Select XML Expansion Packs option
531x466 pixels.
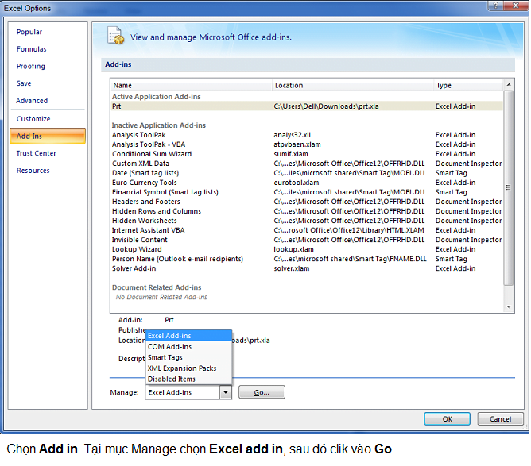point(182,368)
